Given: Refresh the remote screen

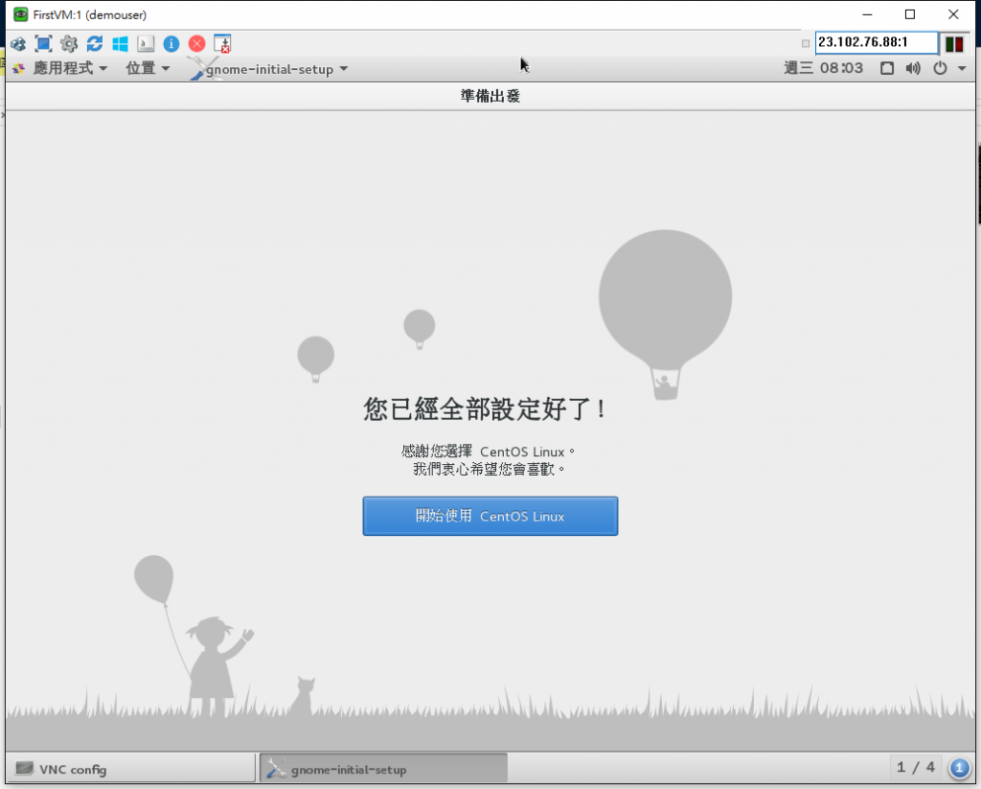Looking at the screenshot, I should click(95, 43).
